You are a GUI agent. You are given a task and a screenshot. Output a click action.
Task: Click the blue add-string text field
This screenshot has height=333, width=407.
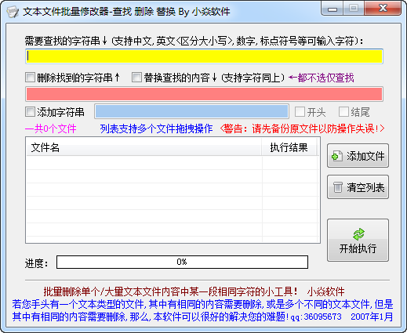point(191,111)
